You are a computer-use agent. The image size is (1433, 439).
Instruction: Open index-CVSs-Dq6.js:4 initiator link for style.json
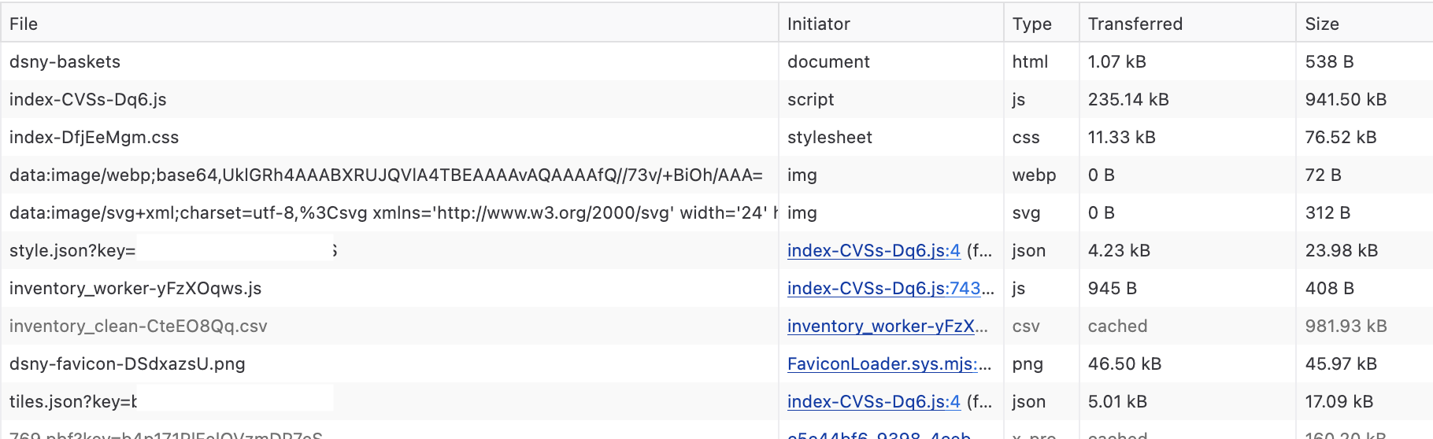tap(873, 250)
